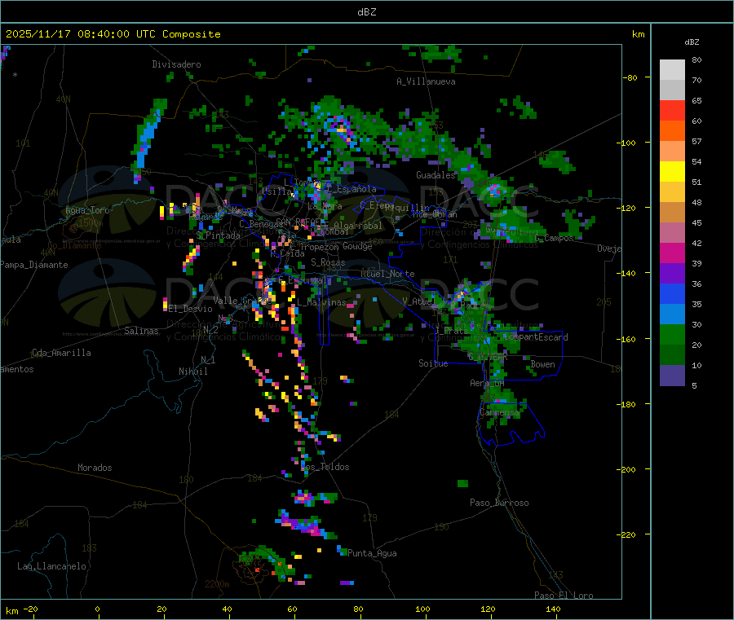Click the Carmensa map label
The height and width of the screenshot is (620, 734).
click(x=499, y=412)
